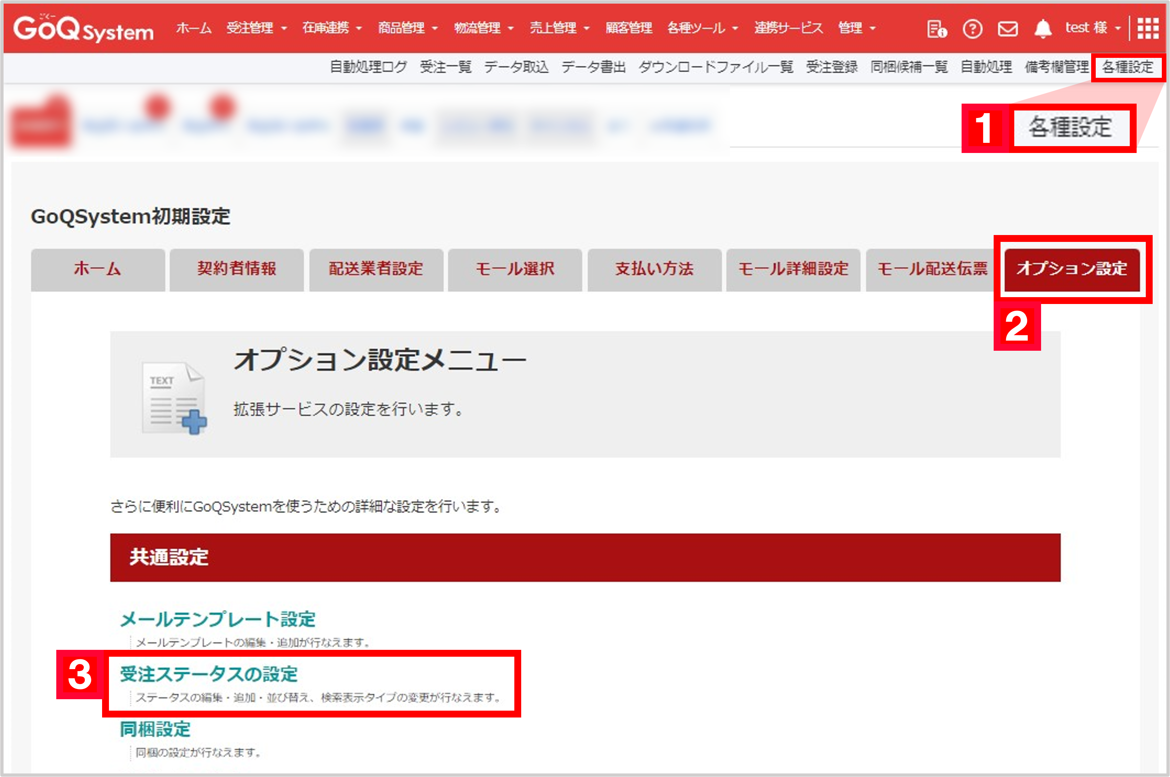1170x777 pixels.
Task: Open 自動処理ログ in the sub-menu
Action: pyautogui.click(x=368, y=66)
